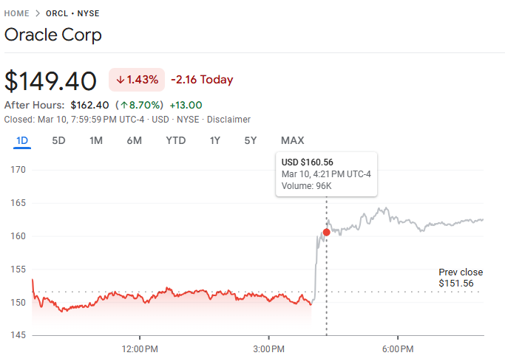Click the Oracle Corp heading
Viewport: 505px width, 364px height.
pyautogui.click(x=53, y=35)
